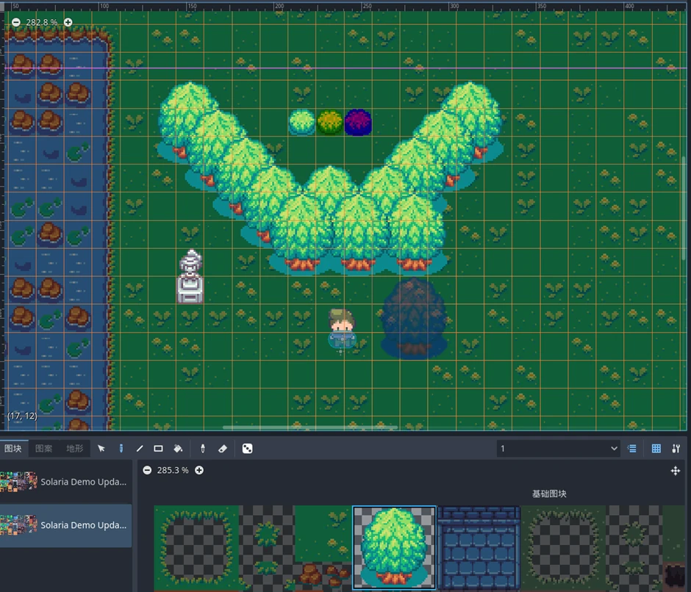Highlight selected TileMap layer icon
Image resolution: width=691 pixels, height=592 pixels.
click(632, 448)
